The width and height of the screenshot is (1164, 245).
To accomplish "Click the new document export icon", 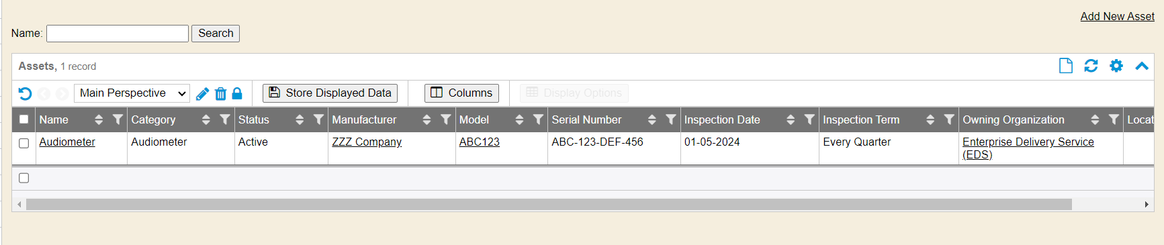I will pyautogui.click(x=1066, y=66).
